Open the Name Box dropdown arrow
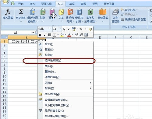The width and height of the screenshot is (152, 119). [x=33, y=33]
